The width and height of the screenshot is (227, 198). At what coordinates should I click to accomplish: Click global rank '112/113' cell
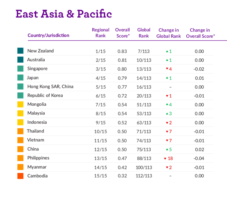[x=144, y=176]
